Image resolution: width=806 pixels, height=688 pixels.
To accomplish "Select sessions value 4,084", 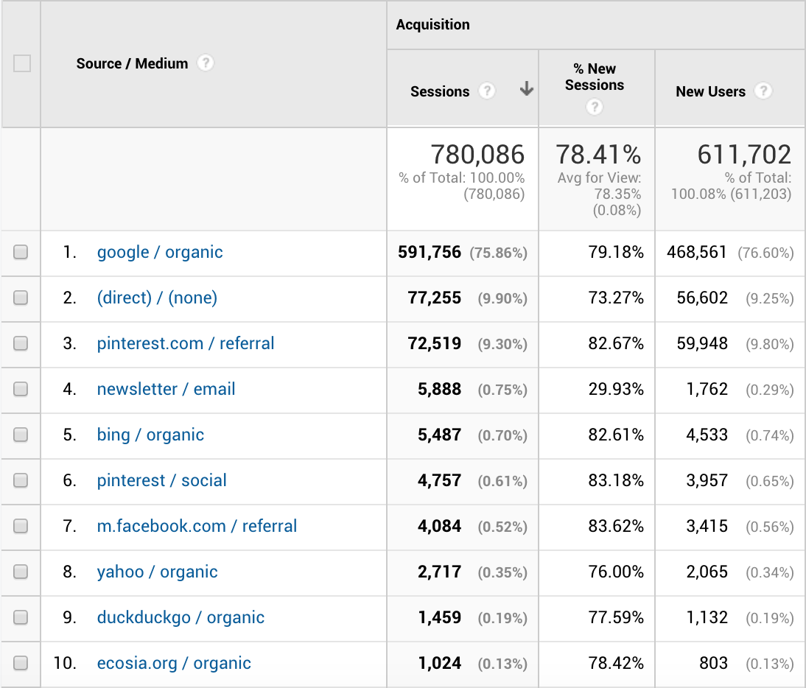I will pyautogui.click(x=440, y=527).
